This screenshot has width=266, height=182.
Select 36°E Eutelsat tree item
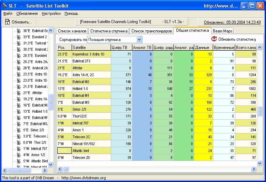35,31
